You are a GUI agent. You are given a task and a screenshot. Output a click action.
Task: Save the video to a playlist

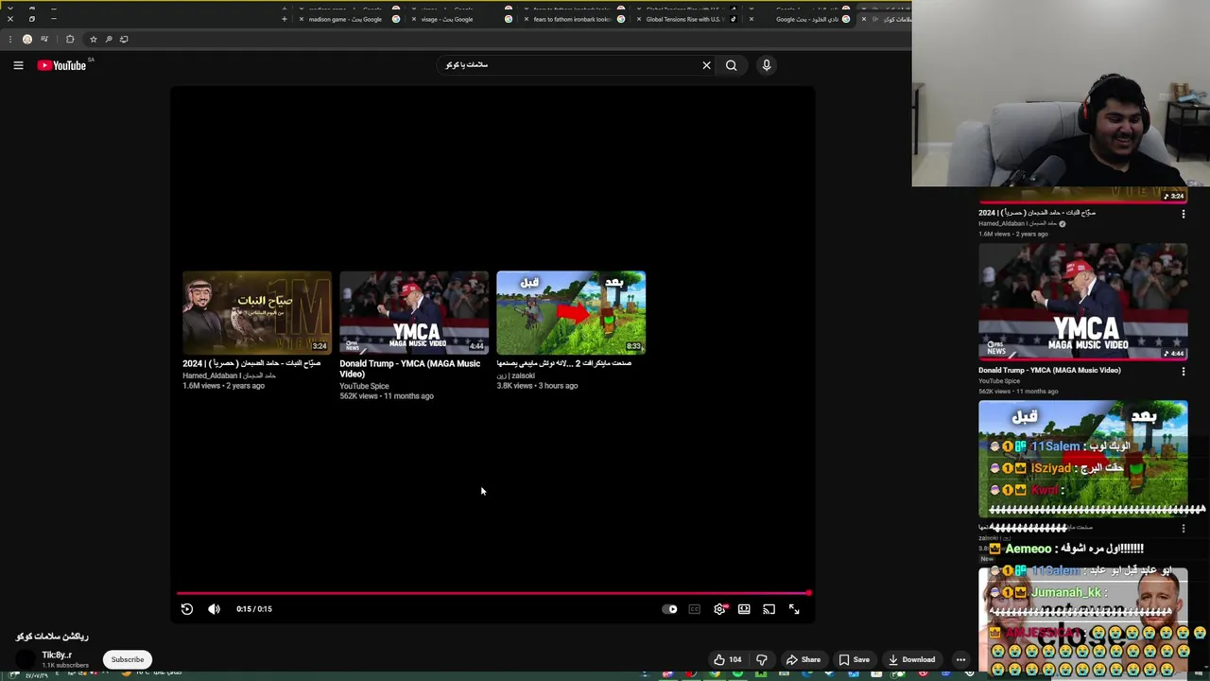click(x=854, y=659)
